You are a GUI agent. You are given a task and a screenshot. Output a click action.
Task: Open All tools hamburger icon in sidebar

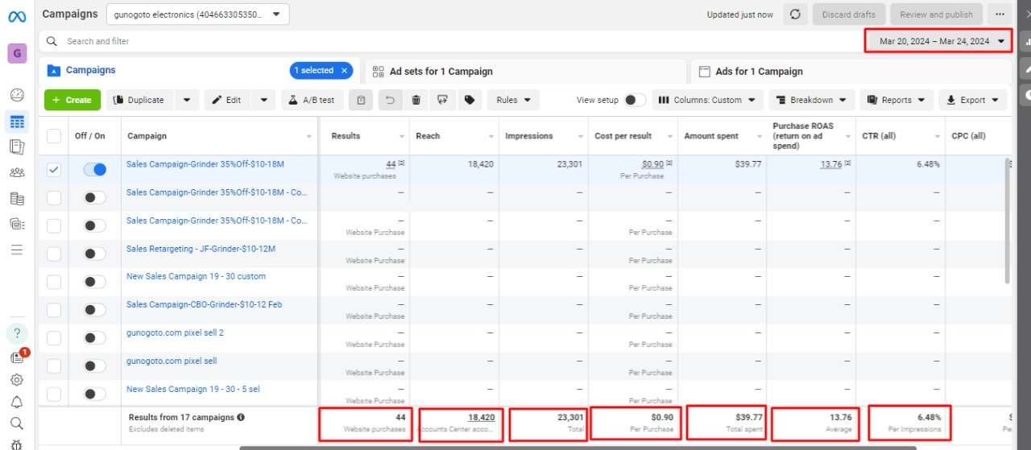point(17,250)
